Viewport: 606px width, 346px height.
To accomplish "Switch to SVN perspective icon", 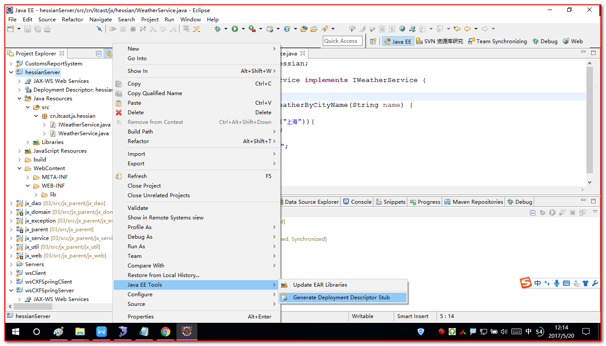I will coord(439,41).
